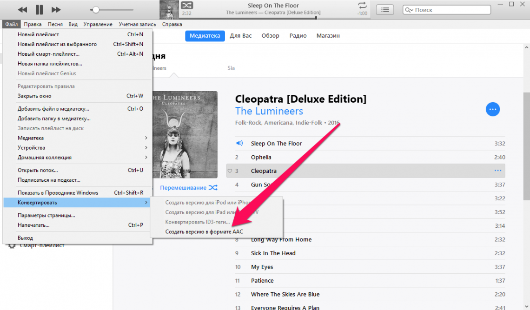Click the speaker icon beside Sleep On The Floor
530x310 pixels.
(239, 143)
